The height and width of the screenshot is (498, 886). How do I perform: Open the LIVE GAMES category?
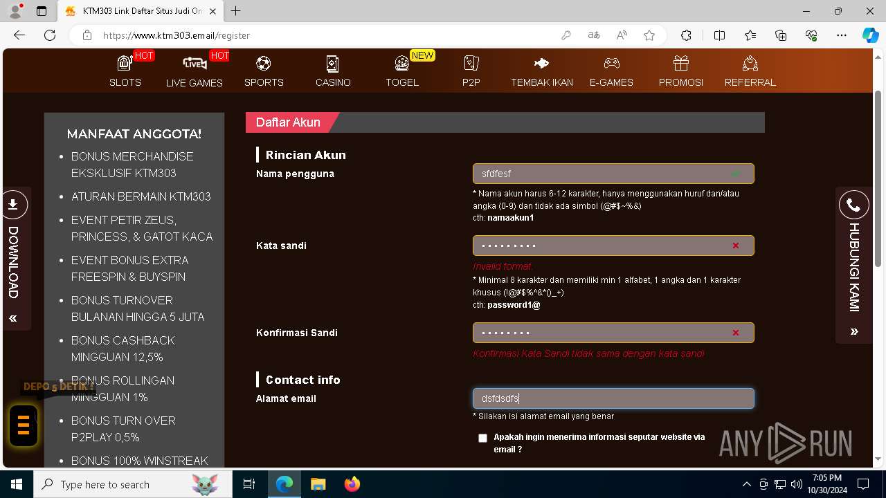pos(195,71)
